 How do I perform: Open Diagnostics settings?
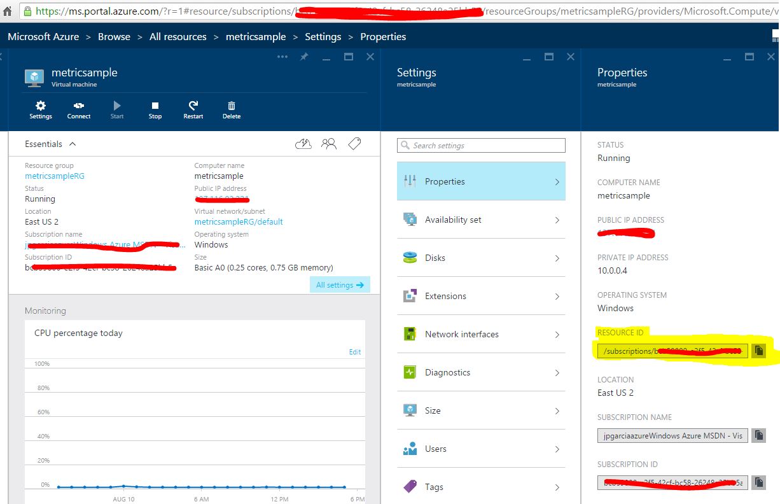tap(481, 372)
